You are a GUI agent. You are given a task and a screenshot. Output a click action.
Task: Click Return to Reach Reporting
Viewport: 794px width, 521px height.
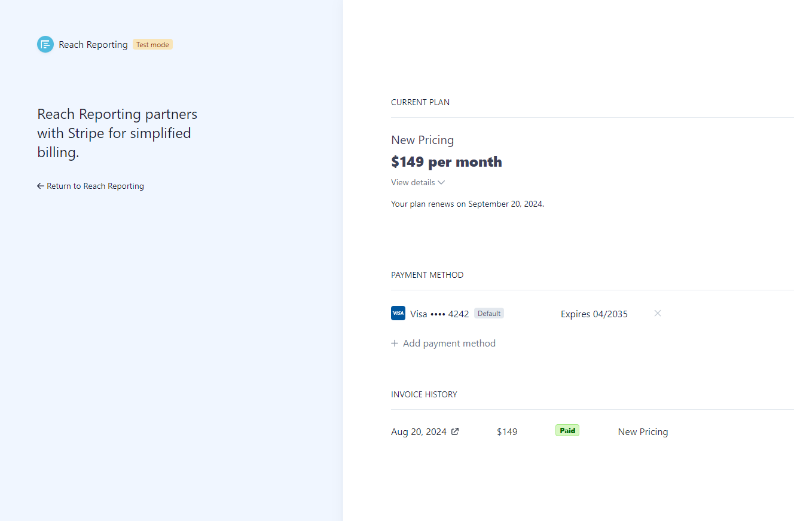95,186
